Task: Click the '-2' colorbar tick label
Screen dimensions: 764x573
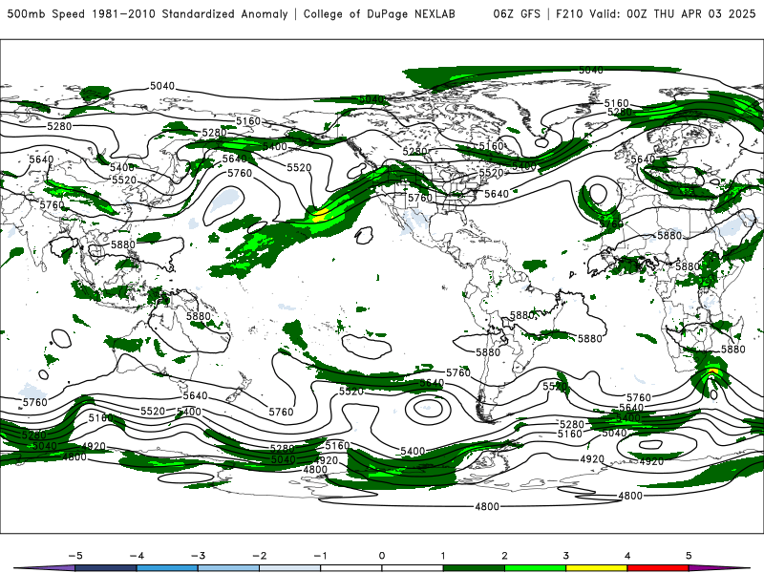Action: click(x=259, y=556)
